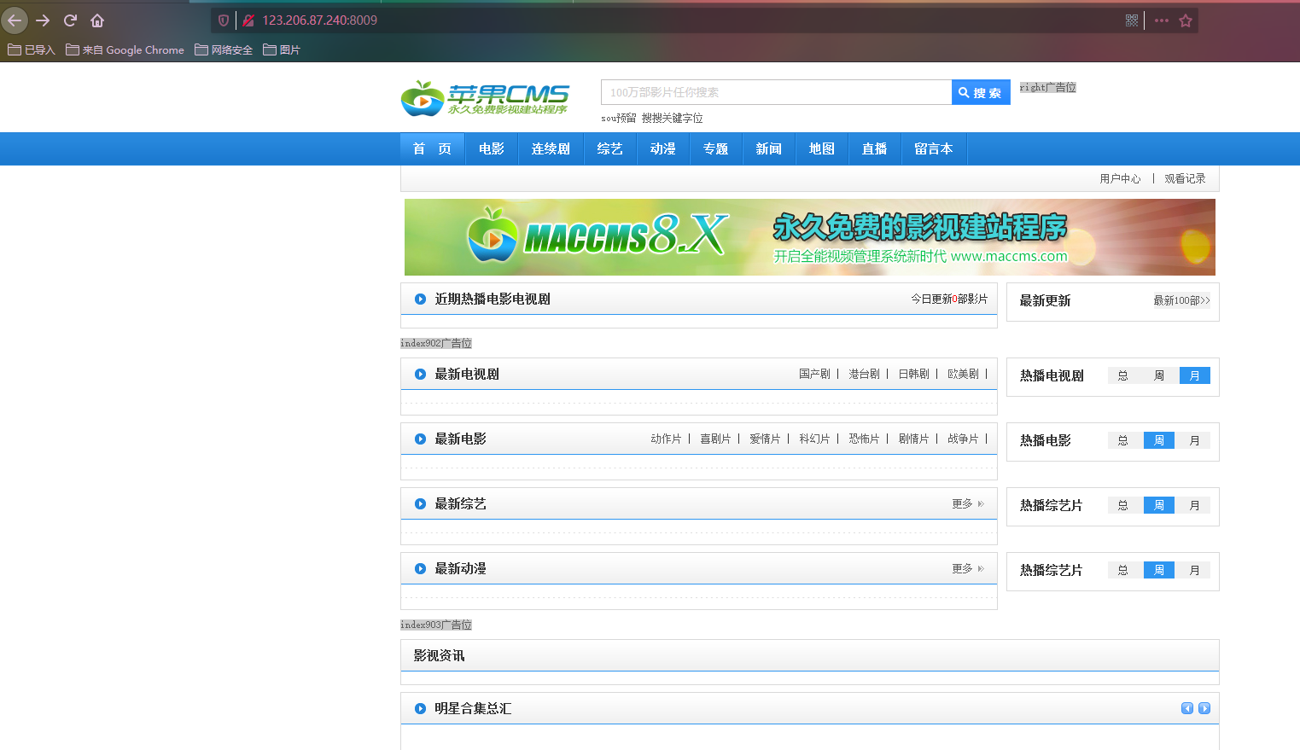
Task: Open the 留言本 navigation tab
Action: coord(934,148)
